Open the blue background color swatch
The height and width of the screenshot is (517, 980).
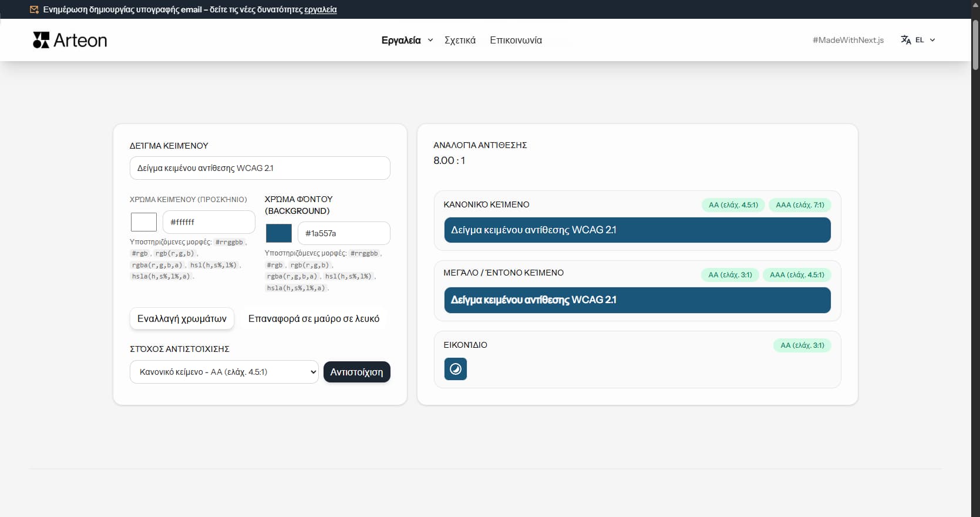[x=279, y=233]
